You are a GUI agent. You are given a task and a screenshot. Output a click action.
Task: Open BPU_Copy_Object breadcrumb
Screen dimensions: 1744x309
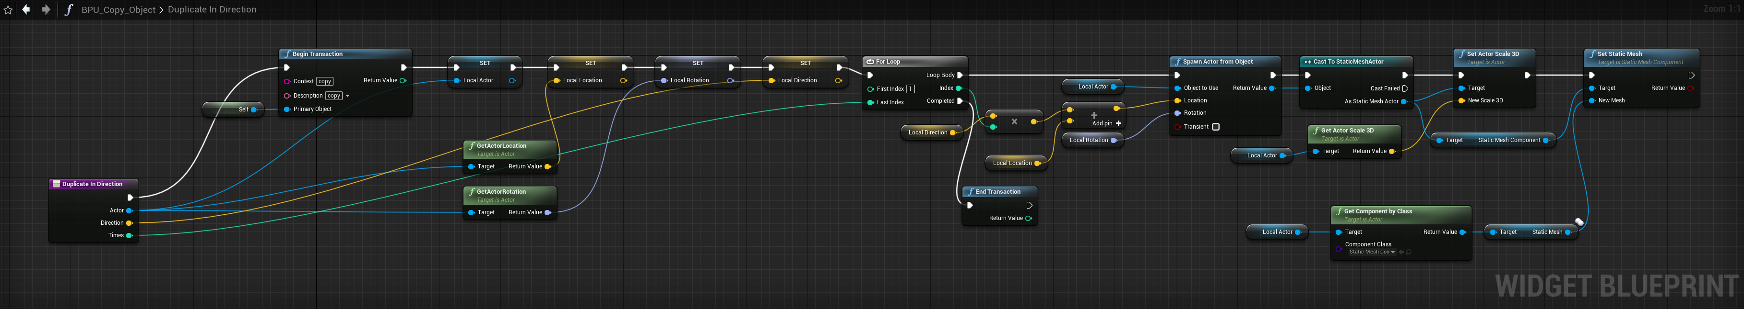click(x=119, y=10)
